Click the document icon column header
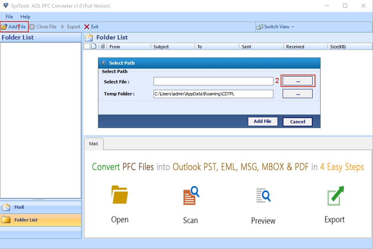Image resolution: width=373 pixels, height=249 pixels. [x=94, y=46]
